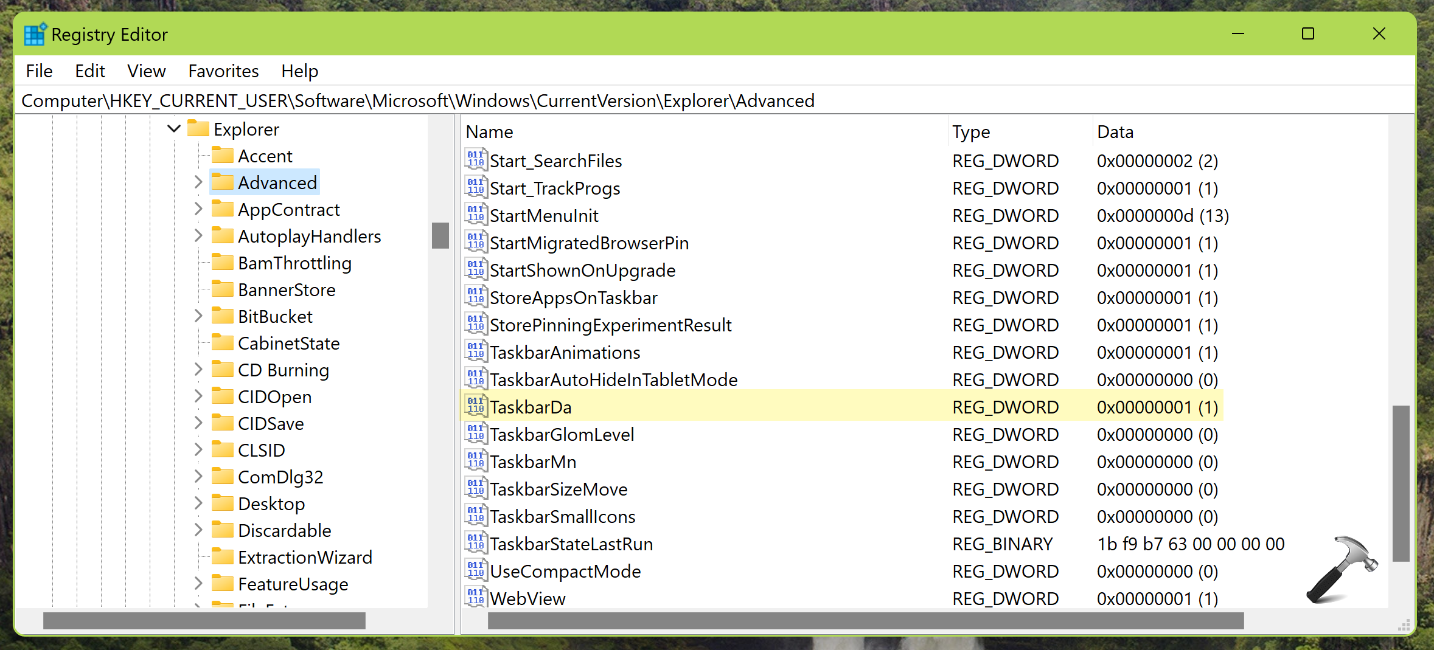Click the BamThrottling folder icon
Screen dimensions: 1434x650
point(223,262)
